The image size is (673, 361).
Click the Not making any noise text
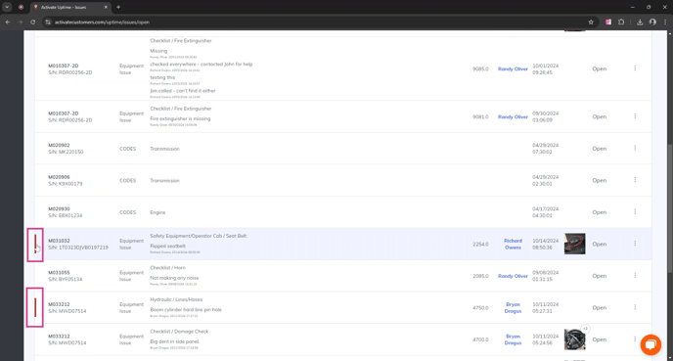click(x=174, y=278)
